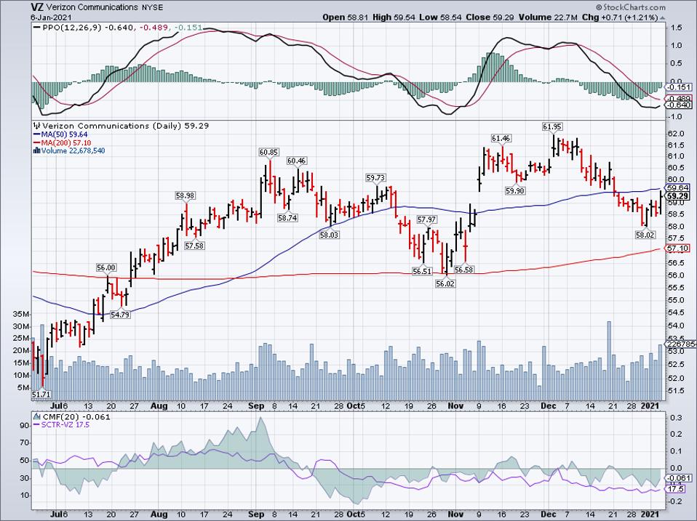
Task: Click the Chg +0.71 (+1.21%) value
Action: tap(620, 17)
